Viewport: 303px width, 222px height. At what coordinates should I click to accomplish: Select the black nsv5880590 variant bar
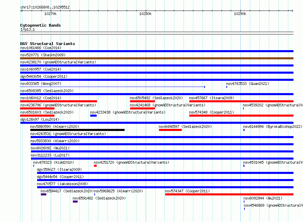77,130
